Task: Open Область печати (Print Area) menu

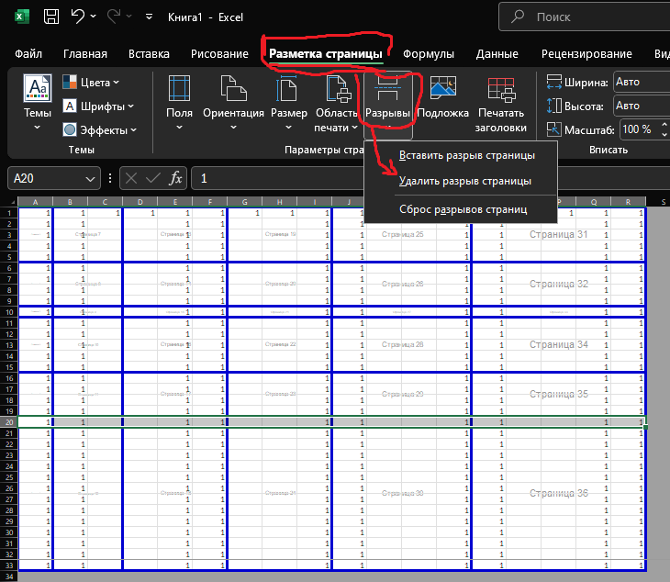Action: [337, 106]
